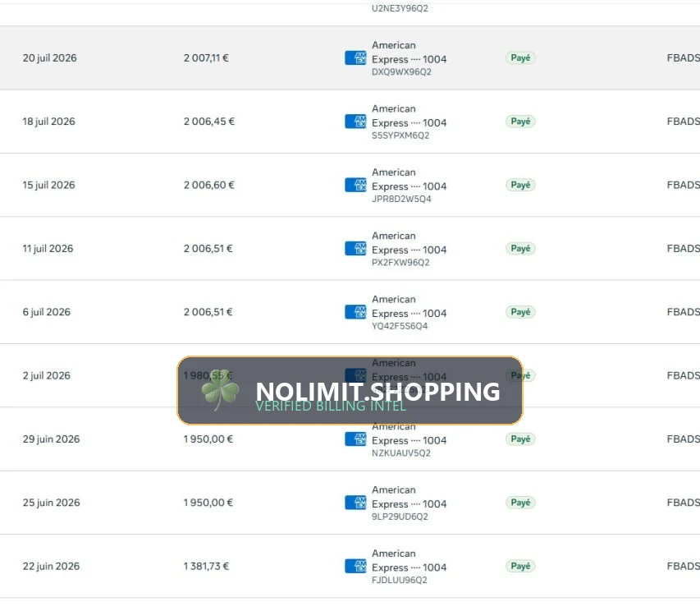The height and width of the screenshot is (611, 700).
Task: Select the Payé badge for 20 juil 2026
Action: point(520,58)
